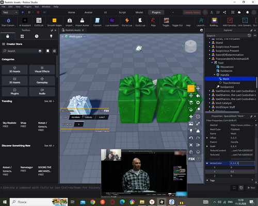Expand the Offset property
Screen dimensions: 258x206
click(x=207, y=138)
